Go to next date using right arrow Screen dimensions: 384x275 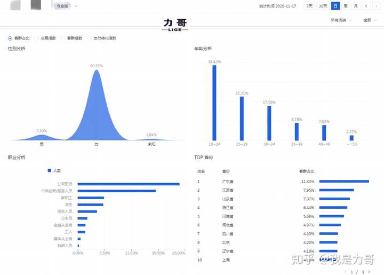coord(376,6)
